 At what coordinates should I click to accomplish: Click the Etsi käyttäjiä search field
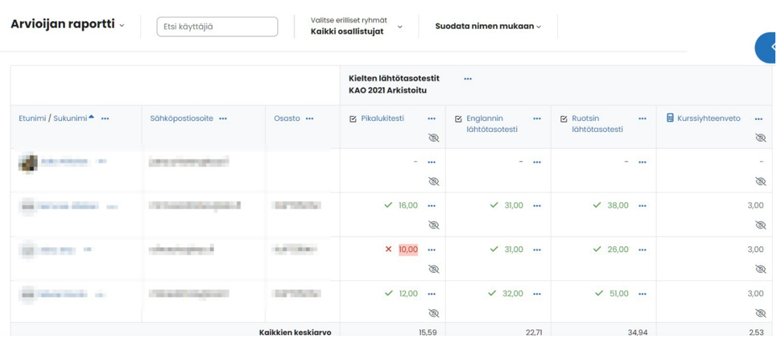[x=217, y=27]
